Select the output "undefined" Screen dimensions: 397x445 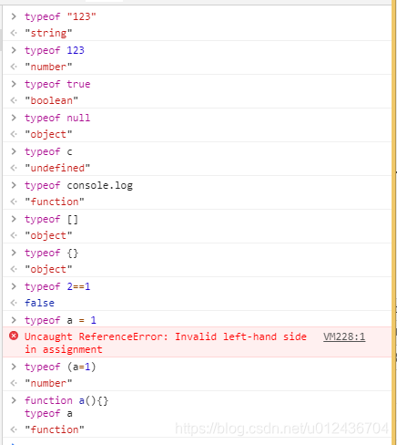tap(57, 168)
